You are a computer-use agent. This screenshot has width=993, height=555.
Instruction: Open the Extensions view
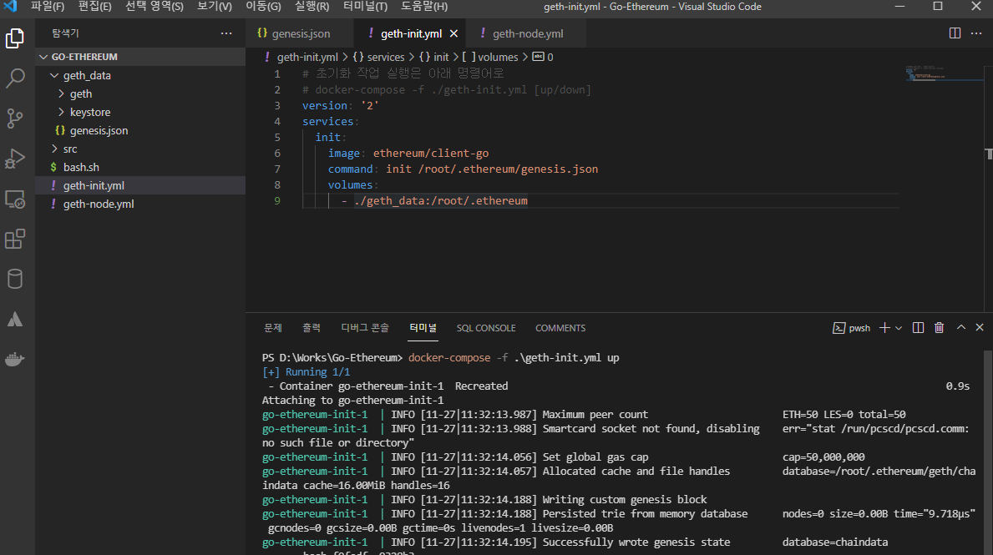point(14,240)
